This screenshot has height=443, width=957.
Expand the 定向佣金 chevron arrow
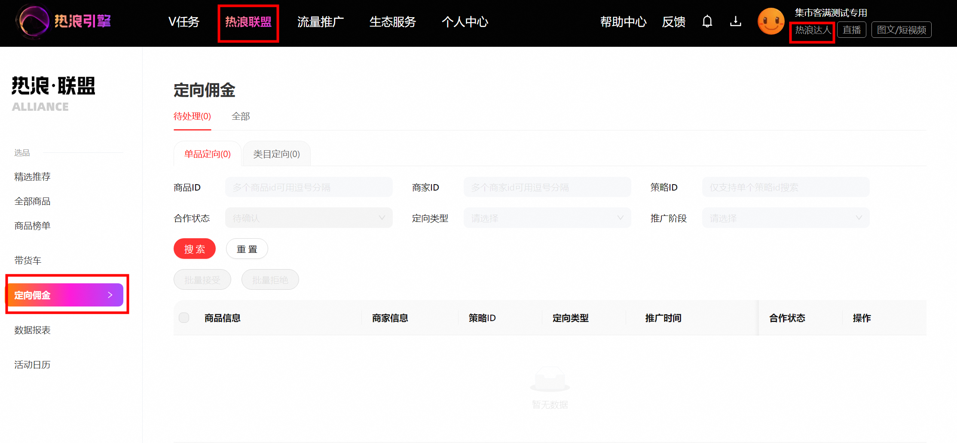pos(110,295)
